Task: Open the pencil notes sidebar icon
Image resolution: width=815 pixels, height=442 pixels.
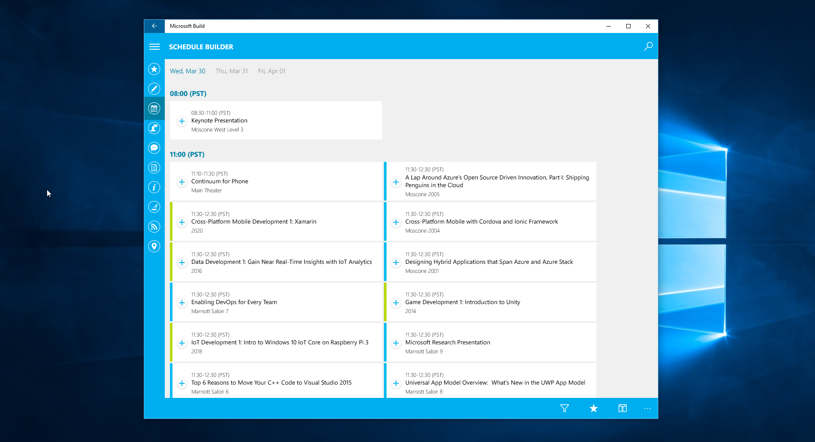Action: (x=154, y=89)
